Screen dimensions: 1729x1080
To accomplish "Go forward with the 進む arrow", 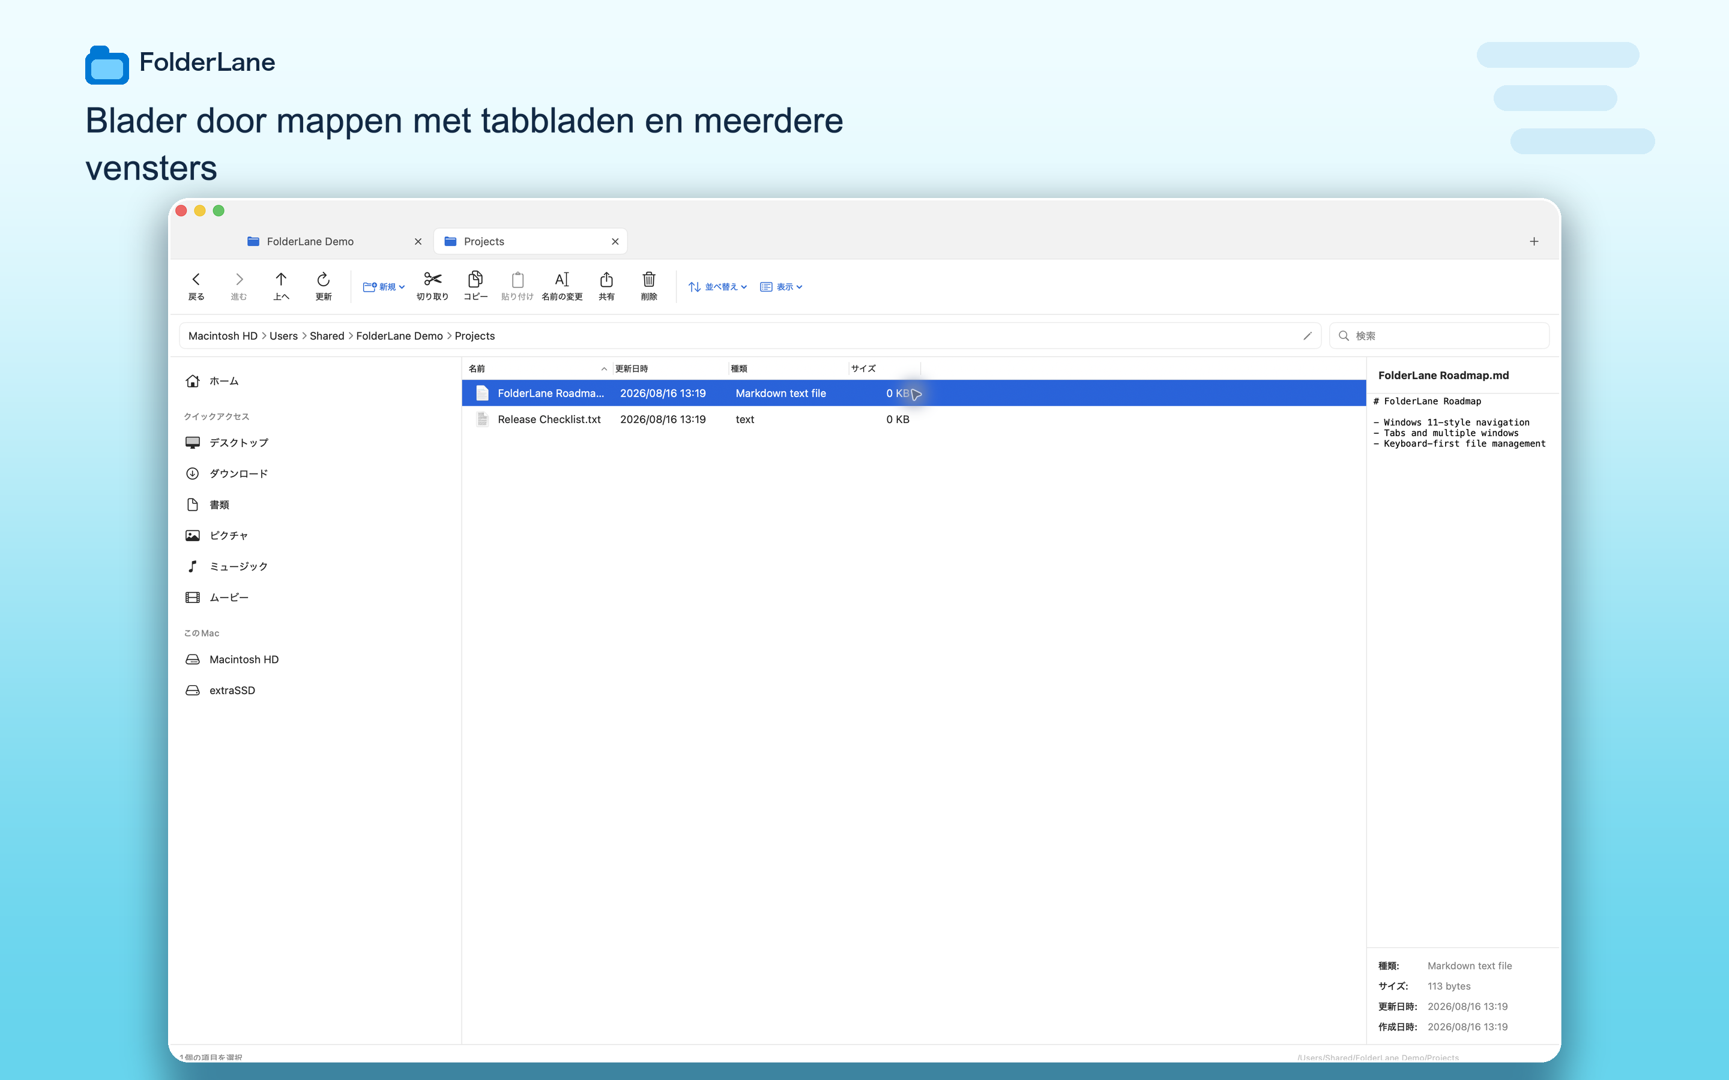I will [238, 286].
